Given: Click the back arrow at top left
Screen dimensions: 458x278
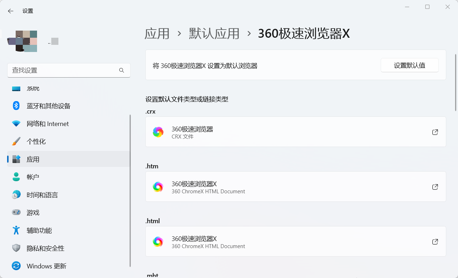Looking at the screenshot, I should [10, 11].
